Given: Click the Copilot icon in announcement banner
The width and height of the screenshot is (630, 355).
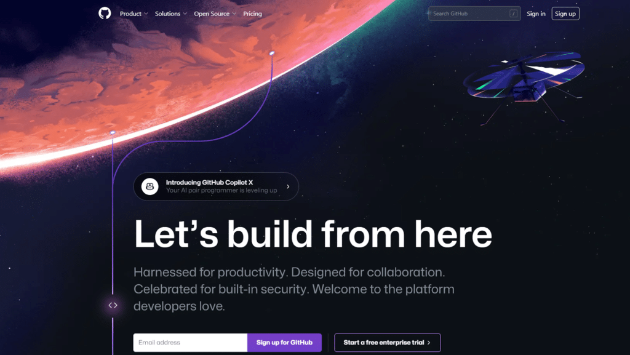Looking at the screenshot, I should [x=150, y=186].
